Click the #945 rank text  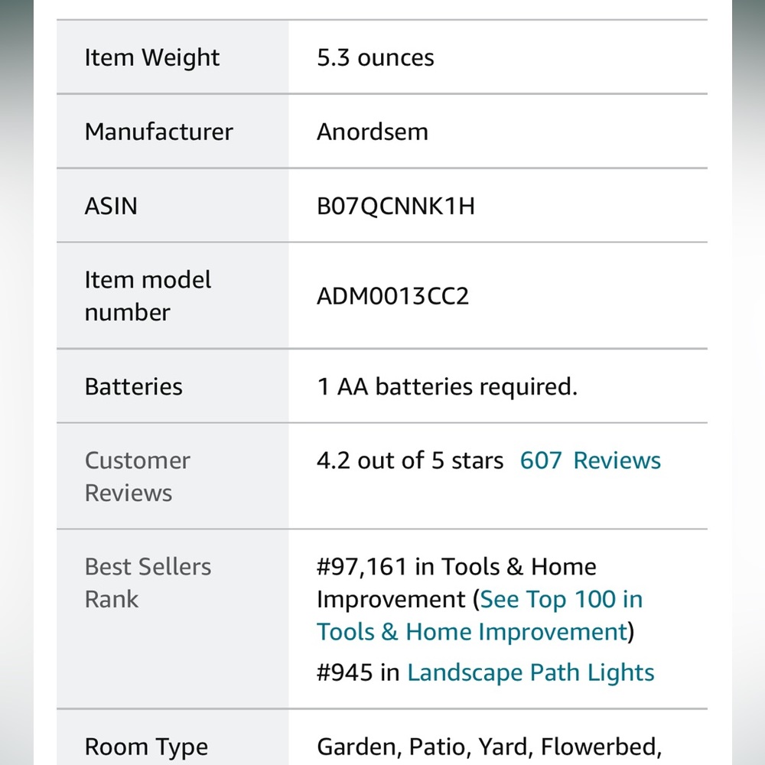[x=344, y=672]
